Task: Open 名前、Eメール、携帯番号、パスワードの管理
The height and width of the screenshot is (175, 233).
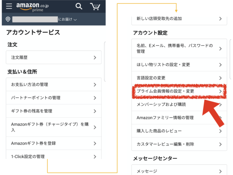Action: click(x=179, y=49)
